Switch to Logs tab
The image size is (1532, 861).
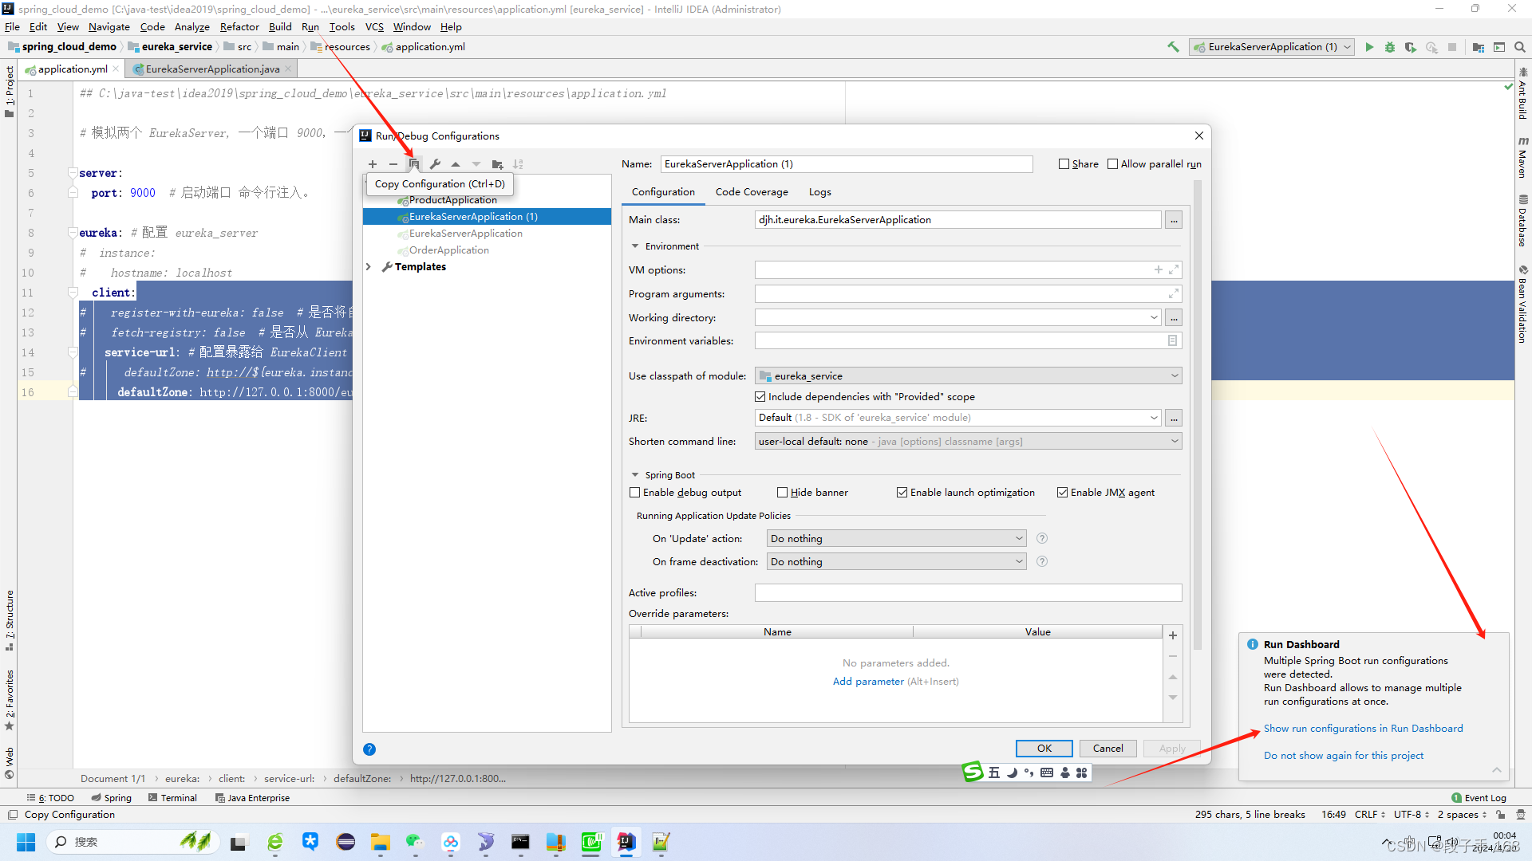[x=820, y=192]
